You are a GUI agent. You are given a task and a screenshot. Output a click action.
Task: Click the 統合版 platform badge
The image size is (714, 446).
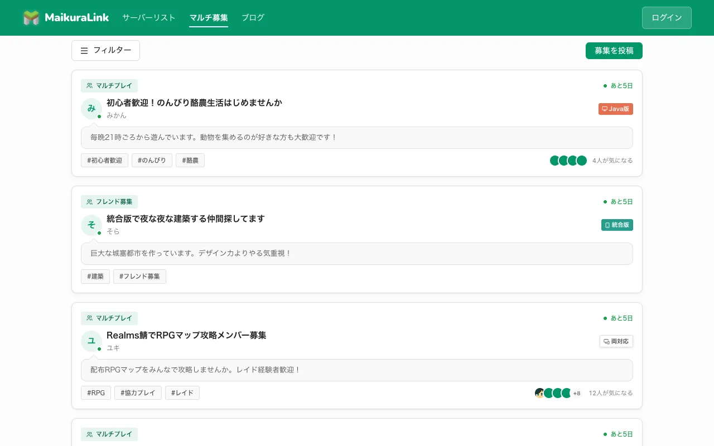(617, 225)
